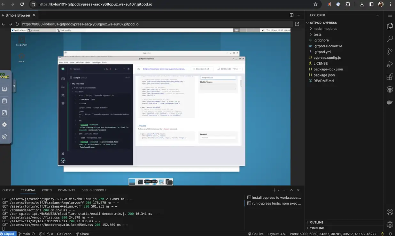
Task: Show desktop from dock icon
Action: [132, 182]
